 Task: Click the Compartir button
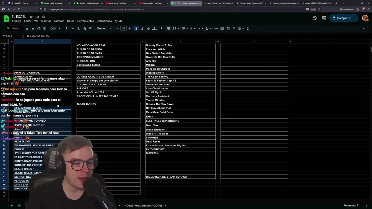click(x=341, y=18)
